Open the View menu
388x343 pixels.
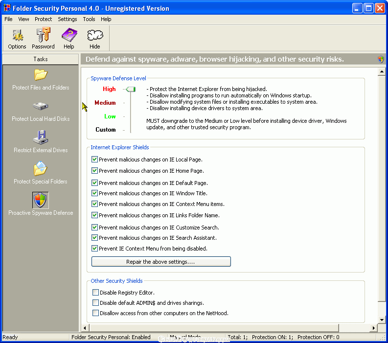tap(23, 19)
